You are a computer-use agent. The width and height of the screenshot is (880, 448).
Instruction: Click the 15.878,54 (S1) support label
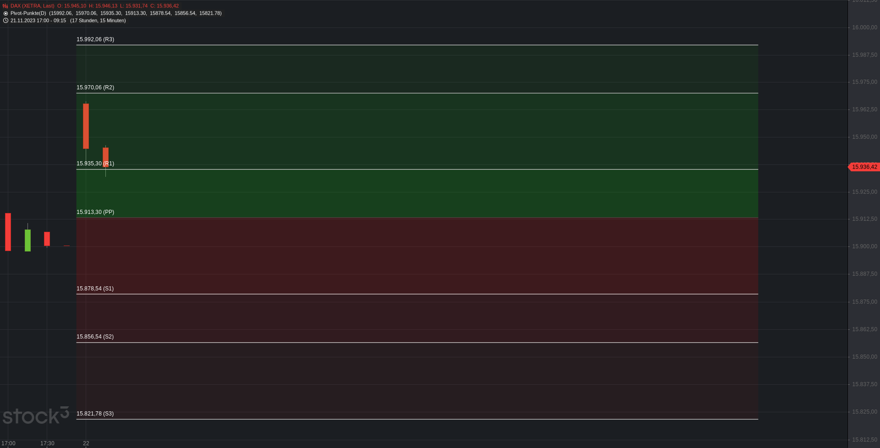click(x=95, y=289)
